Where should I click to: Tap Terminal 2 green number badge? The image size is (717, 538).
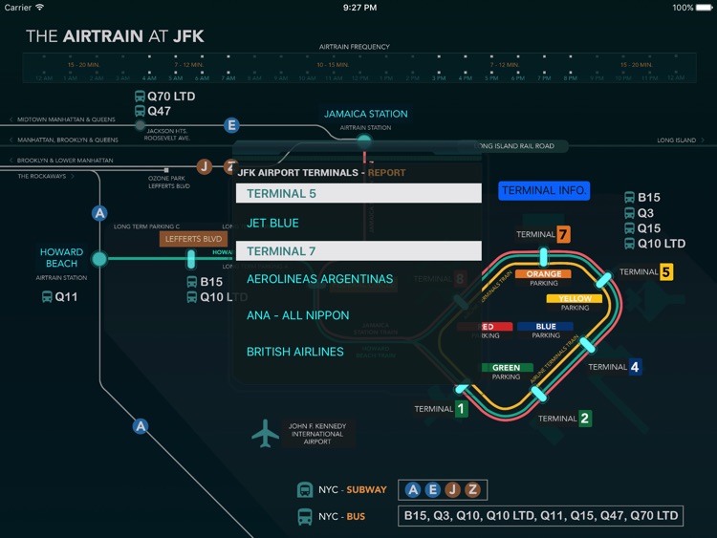tap(584, 419)
